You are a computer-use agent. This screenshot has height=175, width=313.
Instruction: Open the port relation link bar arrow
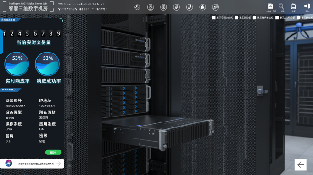coord(58,164)
